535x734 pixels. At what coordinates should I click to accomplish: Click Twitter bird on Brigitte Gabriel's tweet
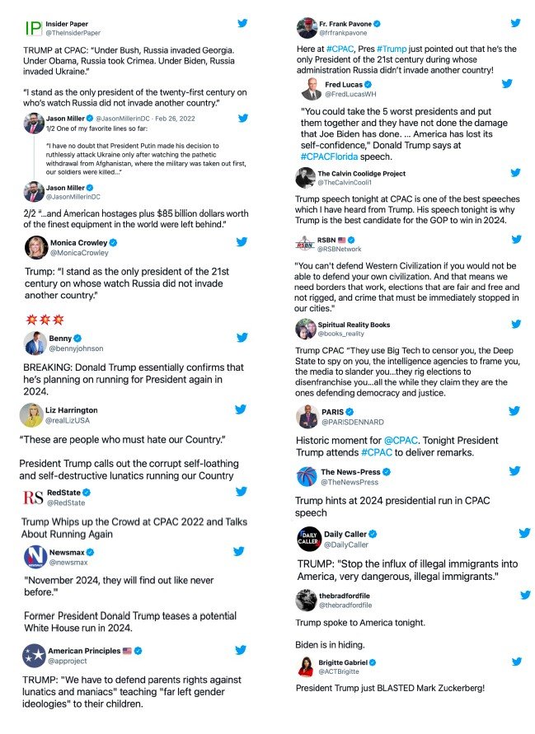(x=516, y=661)
